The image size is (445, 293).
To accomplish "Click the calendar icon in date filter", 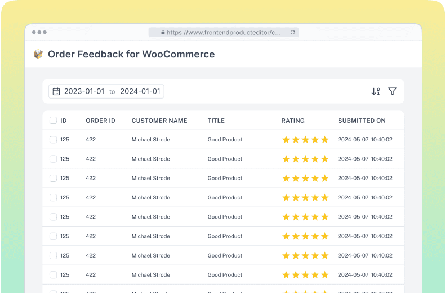I will pos(56,91).
